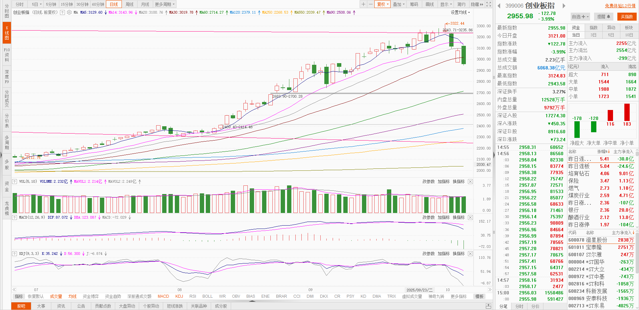Click the zoom out minus icon on chart toolbar
This screenshot has height=310, width=639.
tap(370, 4)
